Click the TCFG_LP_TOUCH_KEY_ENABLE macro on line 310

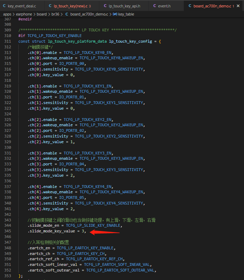click(54, 36)
